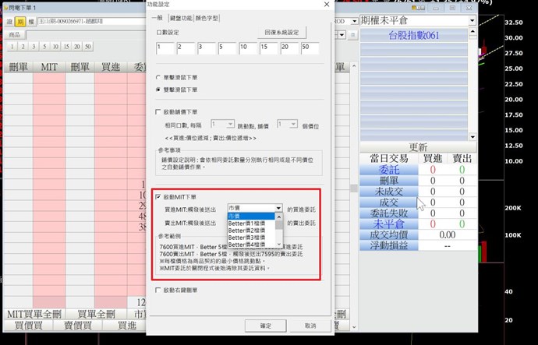
Task: Toggle 啟動鋪價下單 checkbox
Action: [159, 112]
